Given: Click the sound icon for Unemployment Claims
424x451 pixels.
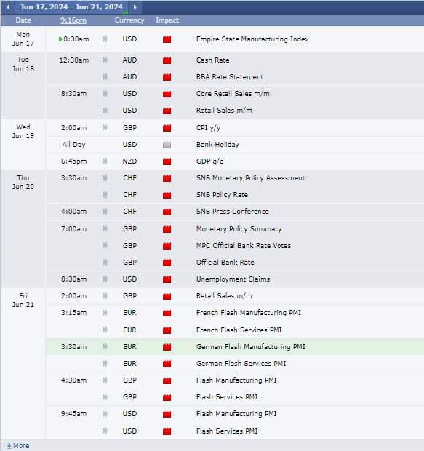Looking at the screenshot, I should coord(105,279).
